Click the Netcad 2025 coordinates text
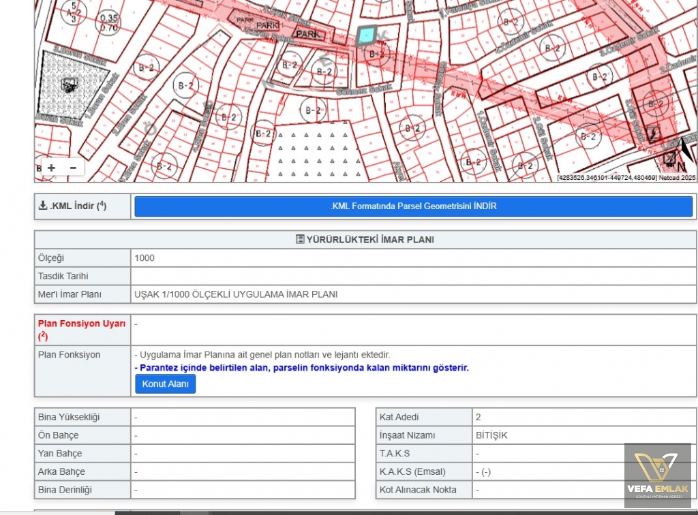The image size is (698, 515). click(x=626, y=178)
